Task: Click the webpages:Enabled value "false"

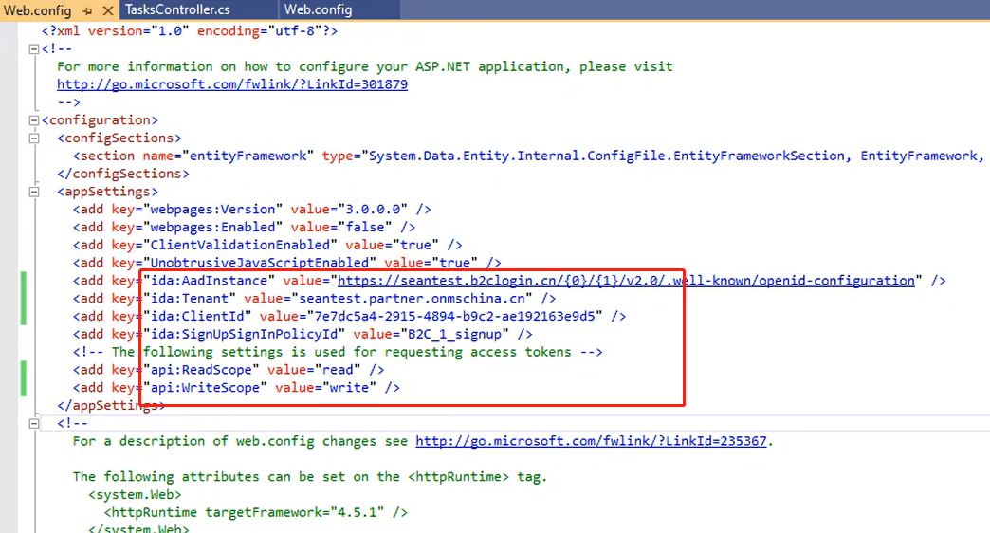Action: click(365, 227)
